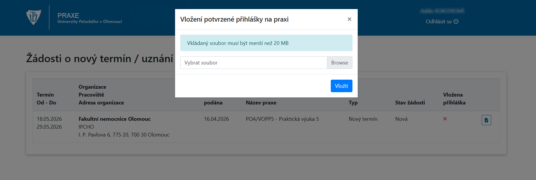
Task: Click the Browse button for file selection
Action: (339, 63)
